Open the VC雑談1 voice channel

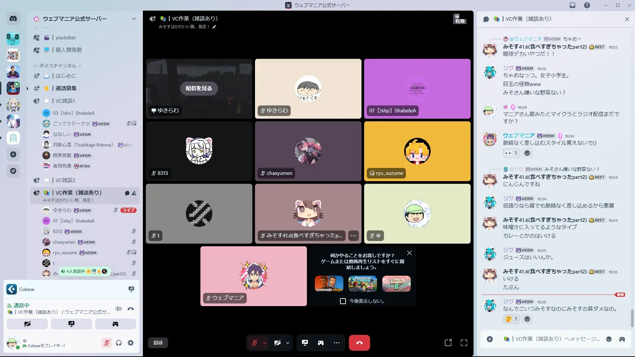coord(65,101)
